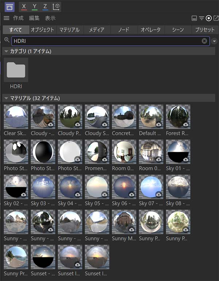The width and height of the screenshot is (219, 281).
Task: Click cloud download icon on Cloudy S... thumbnail
Action: pyautogui.click(x=105, y=124)
